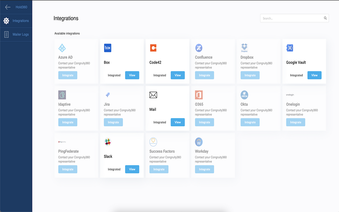
Task: Click the Mailer Logs document icon
Action: point(6,34)
